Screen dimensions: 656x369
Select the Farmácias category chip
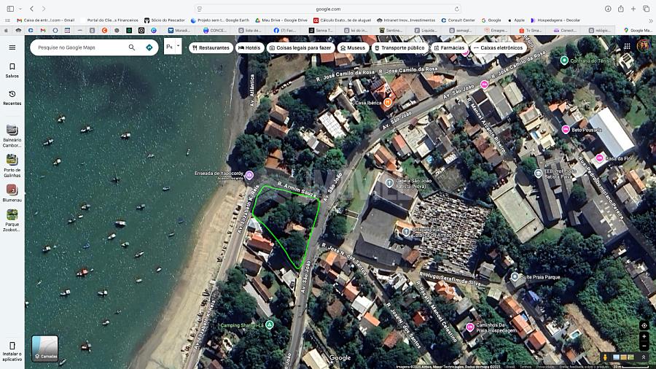pos(448,47)
